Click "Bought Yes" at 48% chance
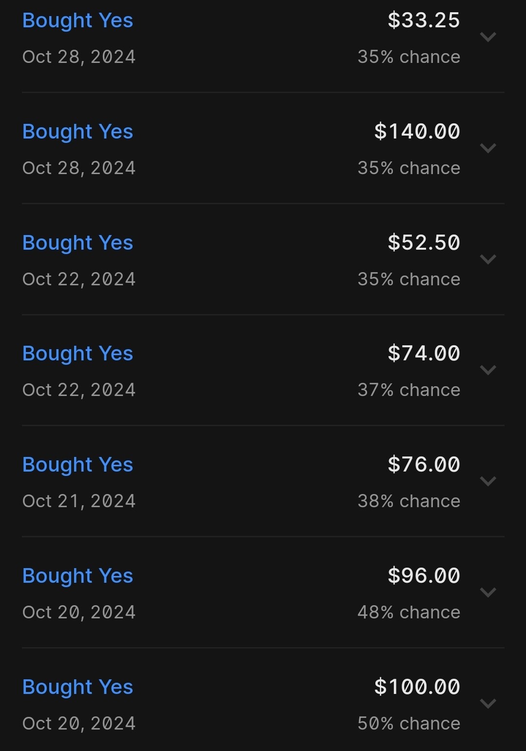 coord(78,576)
